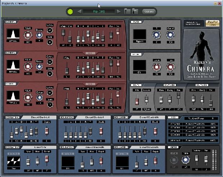This screenshot has width=223, height=177.
Task: Click the Element 3 Detune knob
Action: [40, 98]
